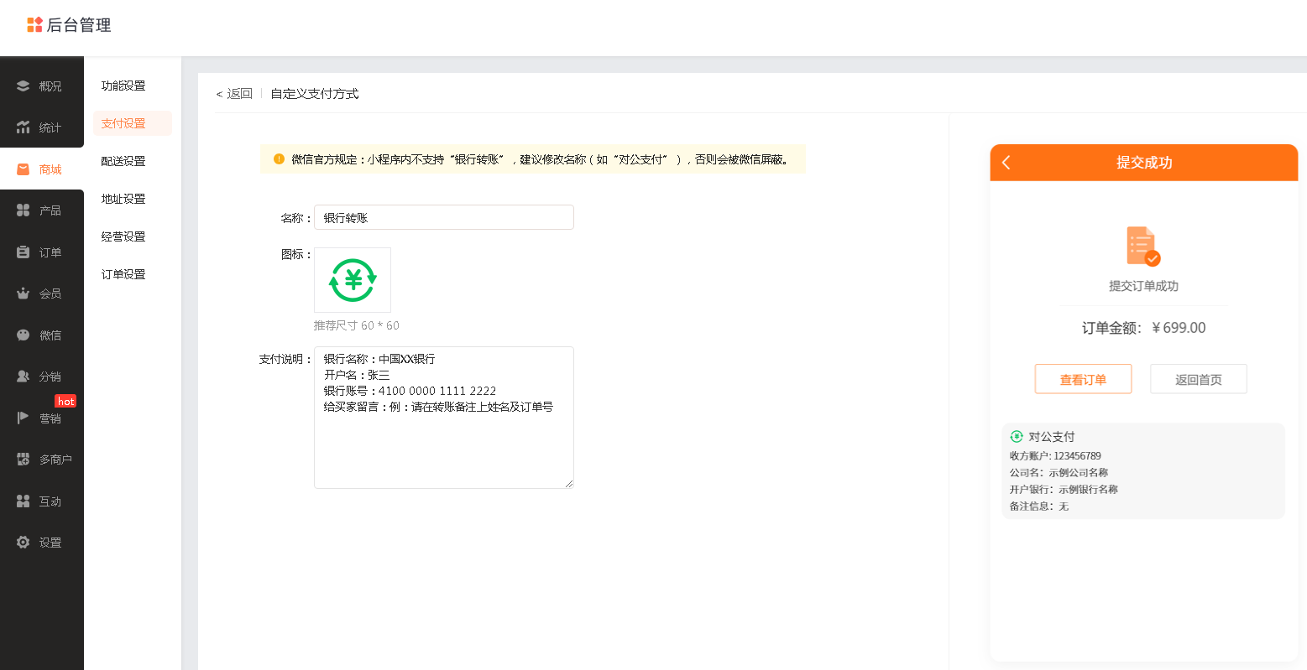Select 配送设置 in the submenu
The width and height of the screenshot is (1307, 670).
123,161
